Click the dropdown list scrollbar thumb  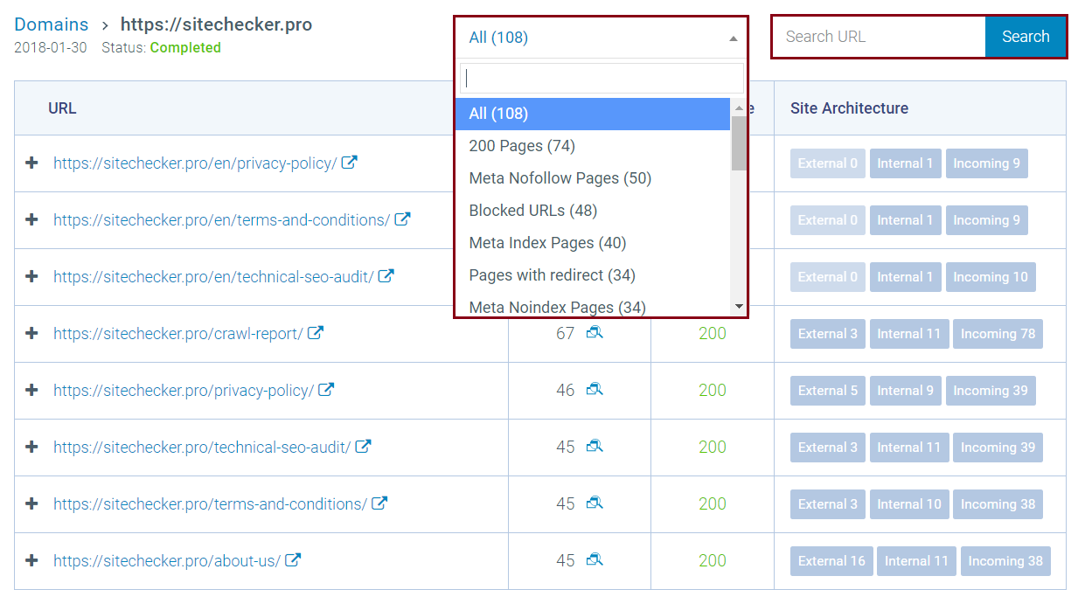click(739, 142)
